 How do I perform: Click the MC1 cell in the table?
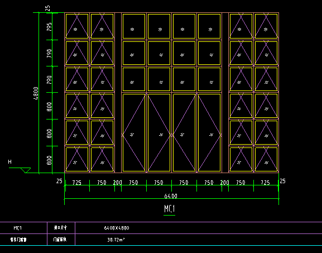pyautogui.click(x=18, y=228)
